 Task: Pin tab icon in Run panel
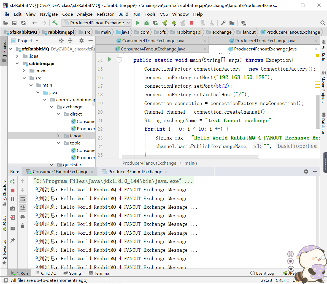13,240
